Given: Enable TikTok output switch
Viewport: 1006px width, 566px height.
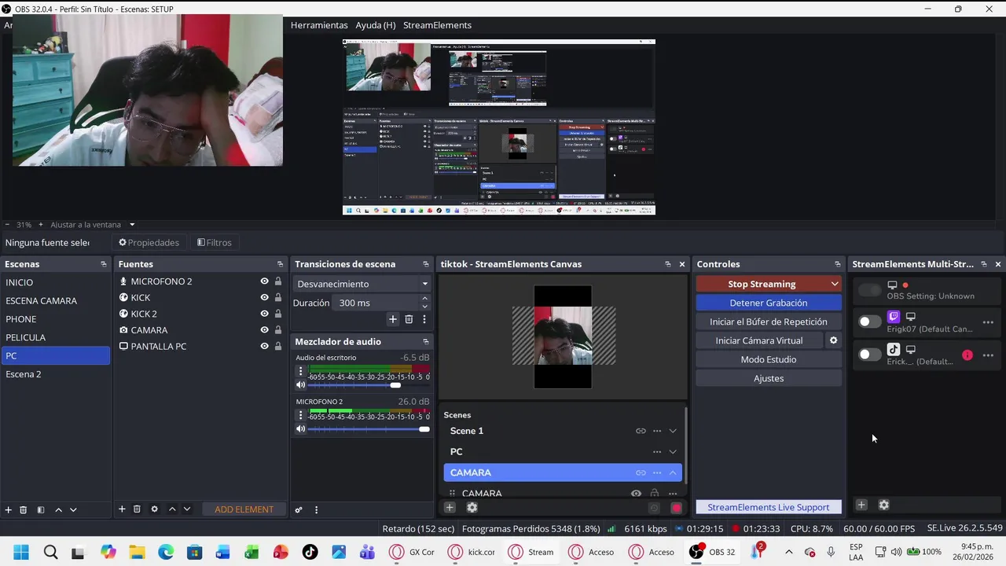Looking at the screenshot, I should (x=869, y=355).
